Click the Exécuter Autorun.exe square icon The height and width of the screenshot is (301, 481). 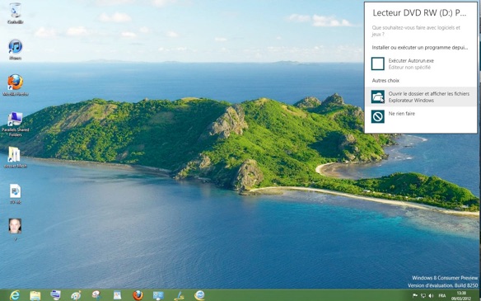point(377,63)
